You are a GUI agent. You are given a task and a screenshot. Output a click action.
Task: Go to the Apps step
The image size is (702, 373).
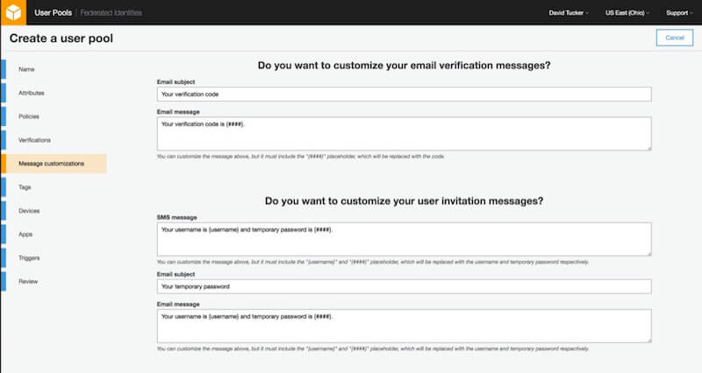[x=26, y=235]
